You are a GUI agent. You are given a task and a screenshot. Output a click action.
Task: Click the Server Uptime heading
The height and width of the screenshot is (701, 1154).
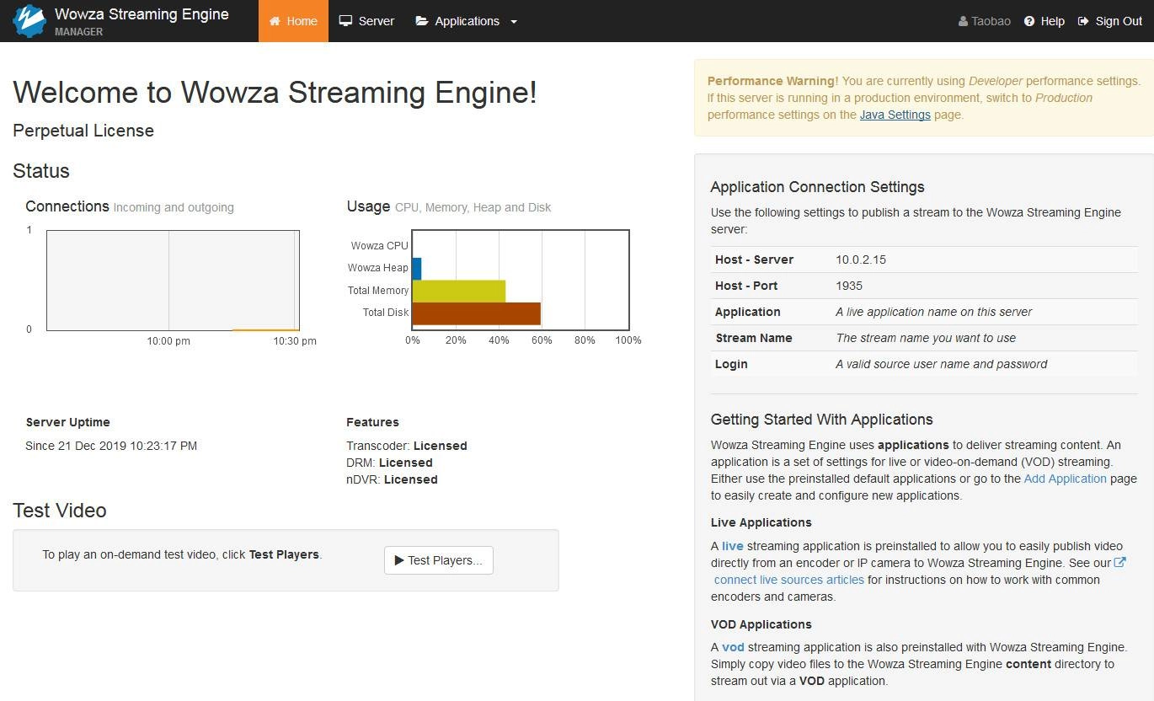pos(68,422)
